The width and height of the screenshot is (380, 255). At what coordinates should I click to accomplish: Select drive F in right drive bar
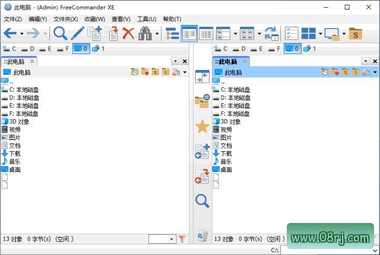click(x=274, y=49)
